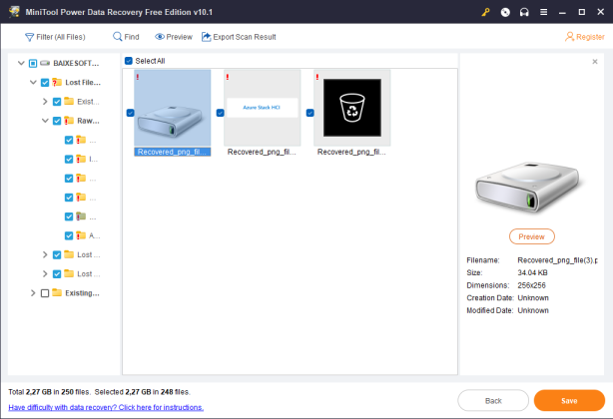This screenshot has height=419, width=613.
Task: Uncheck the I... subfolder checkbox
Action: [x=69, y=159]
